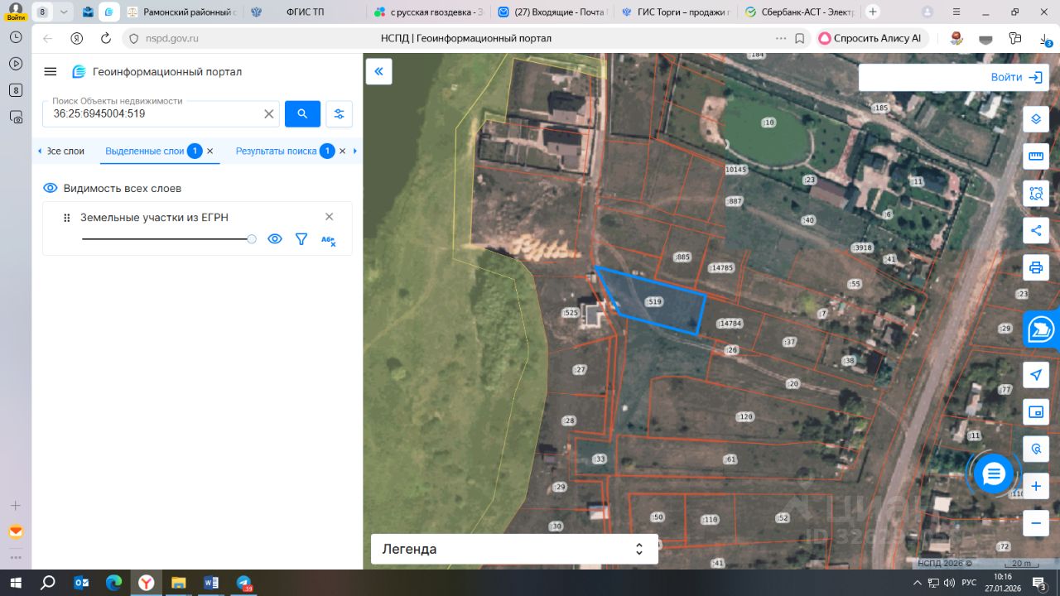The width and height of the screenshot is (1060, 596).
Task: Grab the layer drag handle
Action: [x=67, y=218]
